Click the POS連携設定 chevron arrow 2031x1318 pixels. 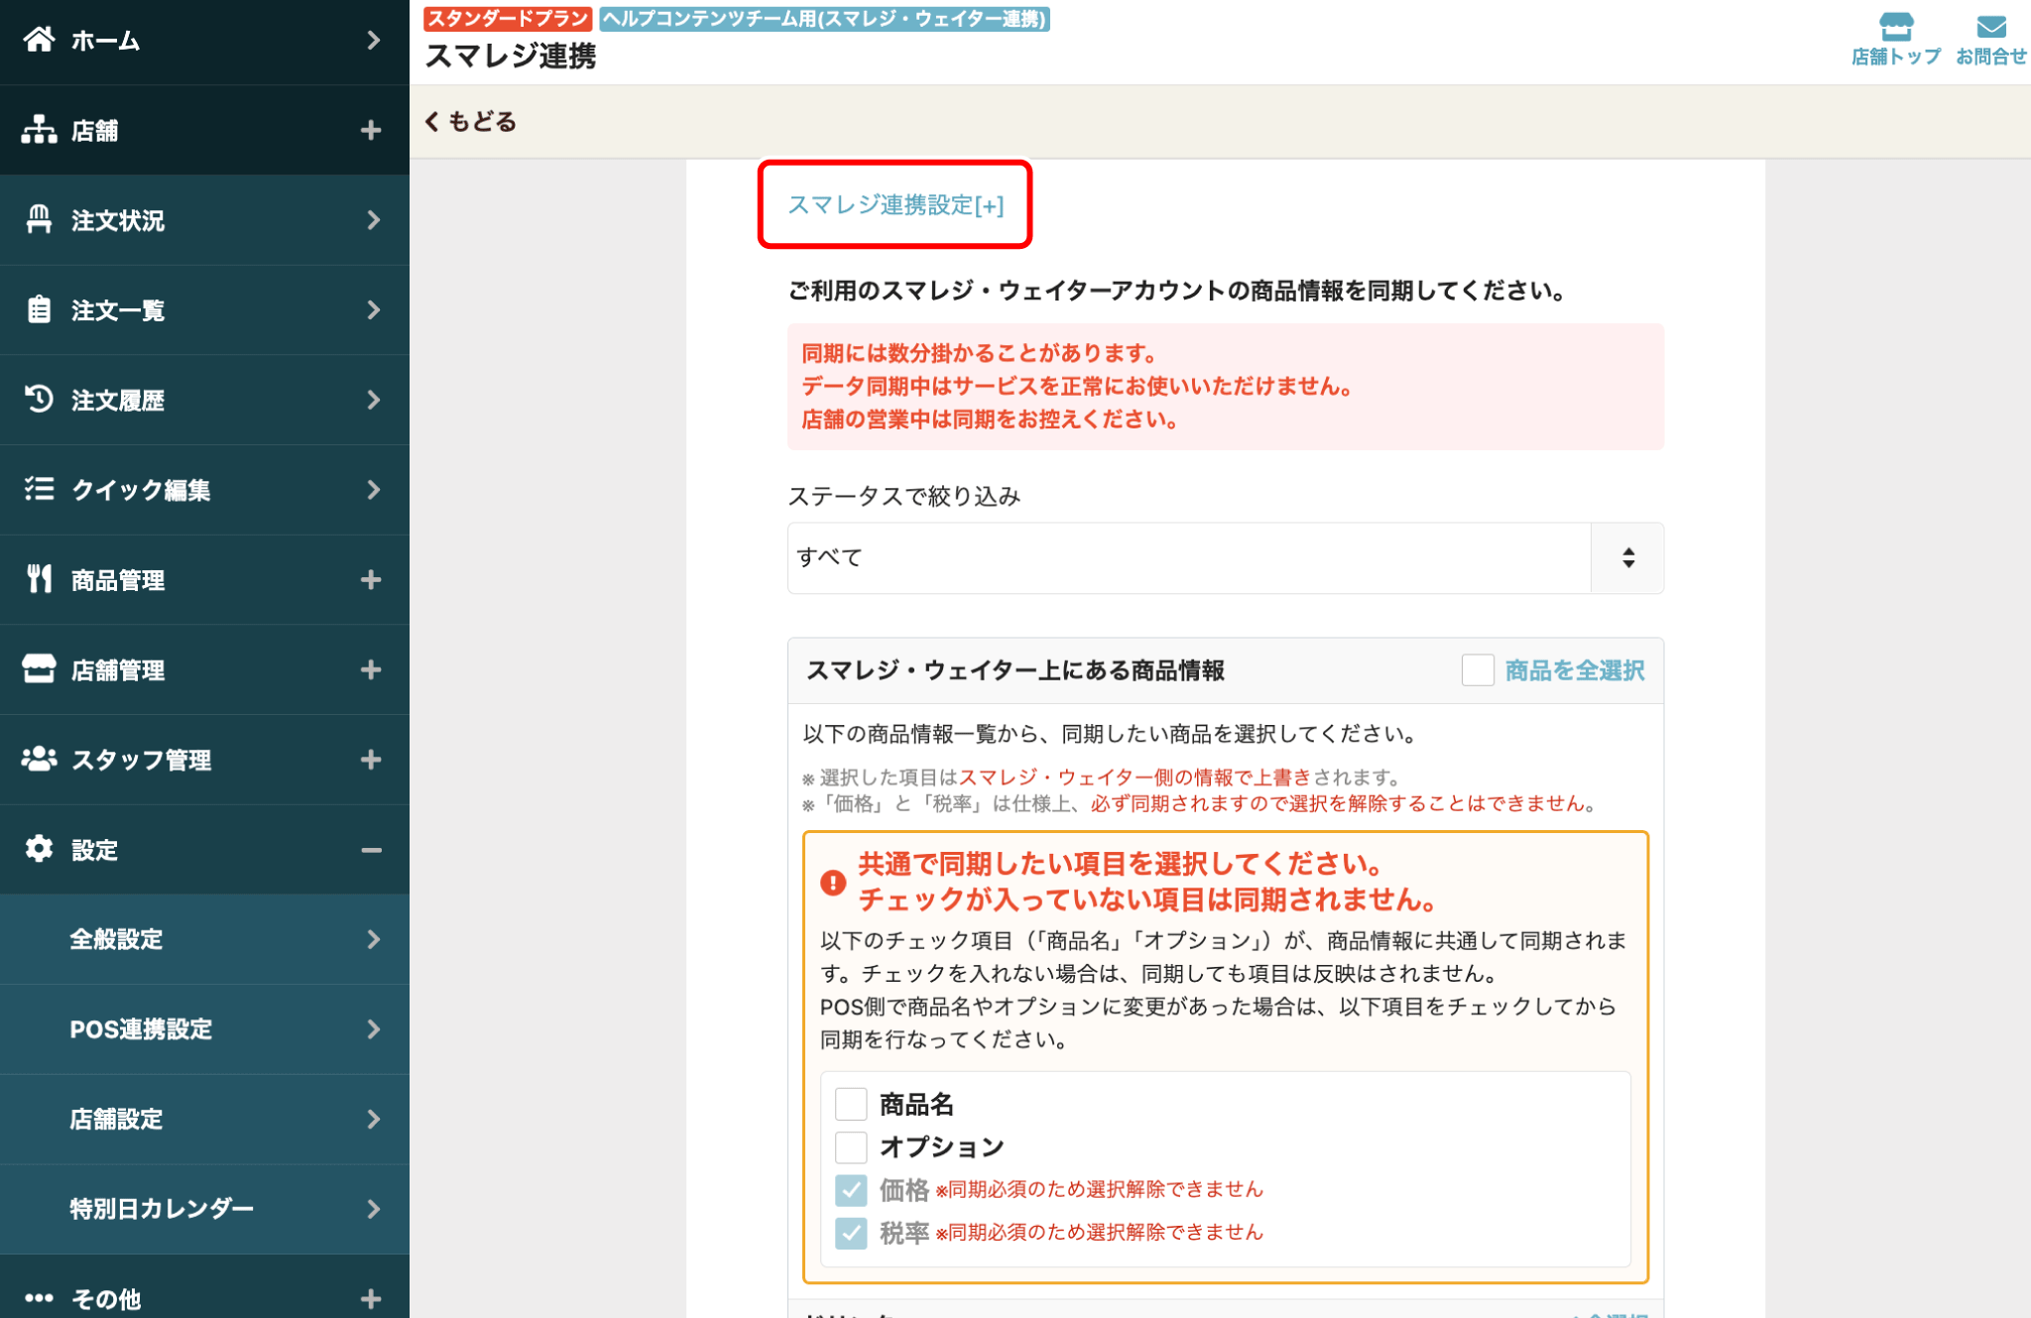pyautogui.click(x=373, y=1029)
